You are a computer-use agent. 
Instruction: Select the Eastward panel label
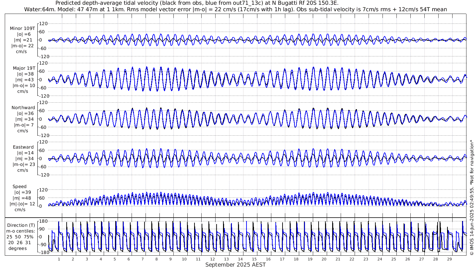23,147
